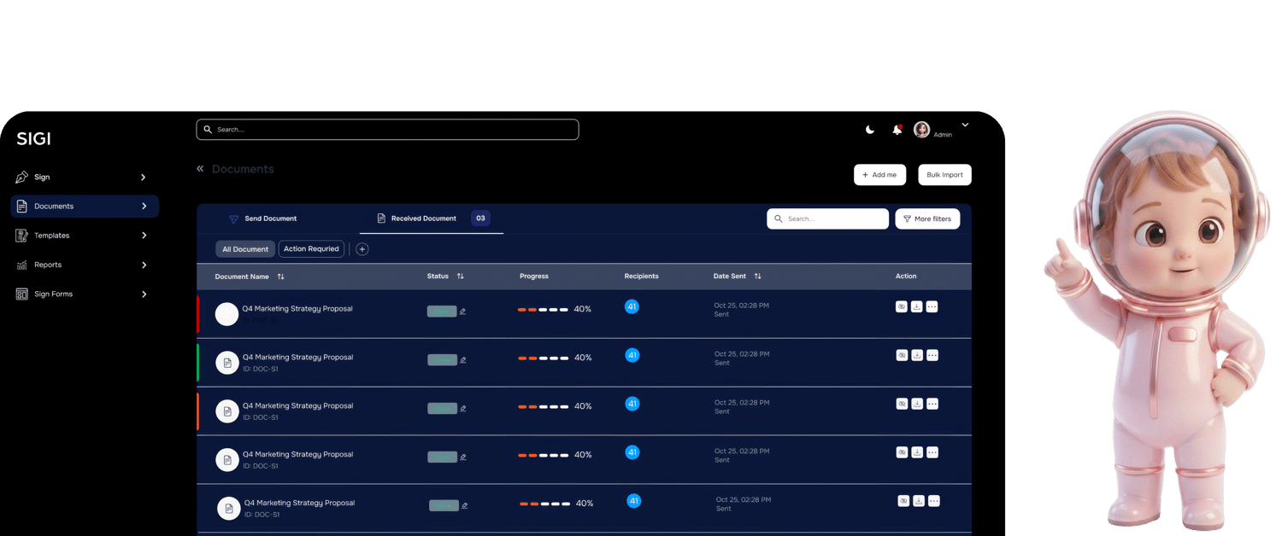Expand the Templates sidebar chevron
Viewport: 1282px width, 536px height.
coord(144,235)
